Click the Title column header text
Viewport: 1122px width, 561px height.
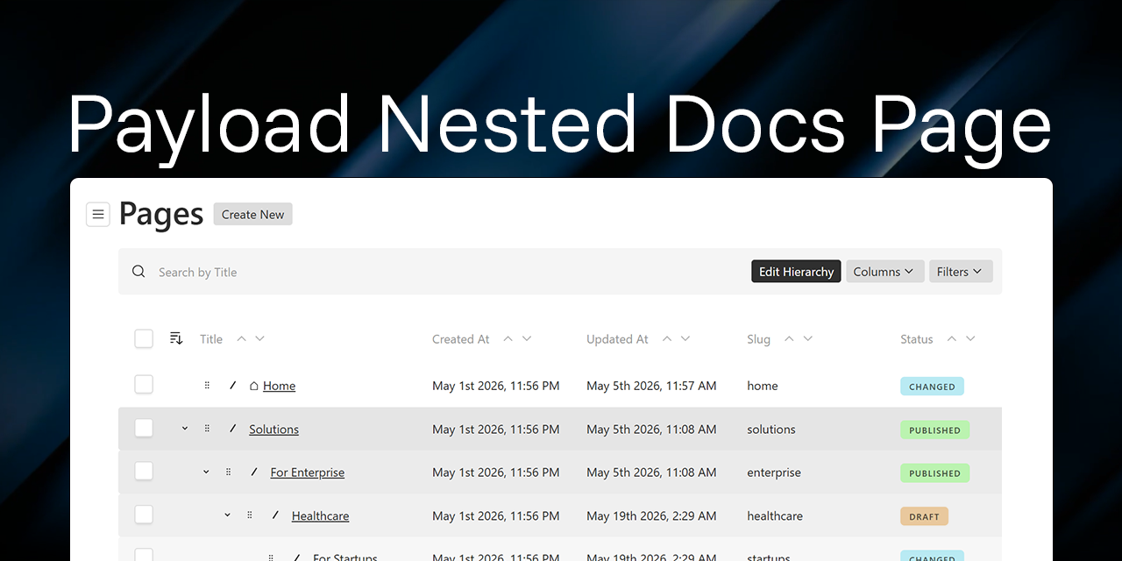211,339
